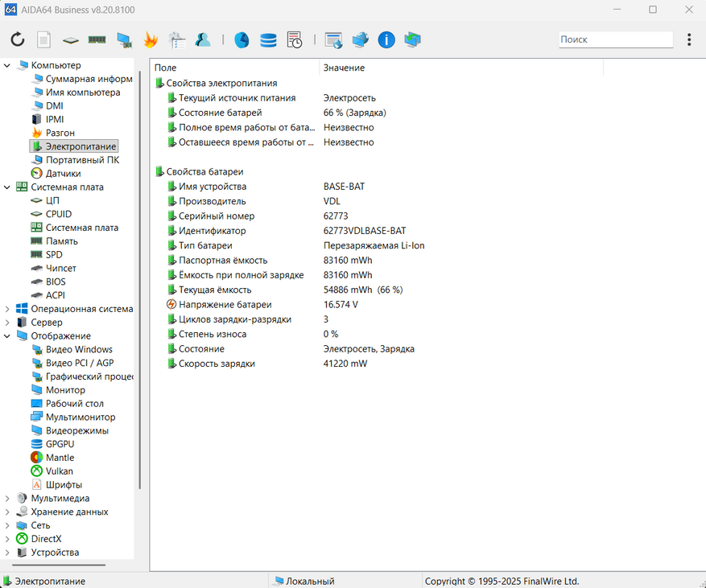Open the three-dot menu button

pyautogui.click(x=689, y=39)
